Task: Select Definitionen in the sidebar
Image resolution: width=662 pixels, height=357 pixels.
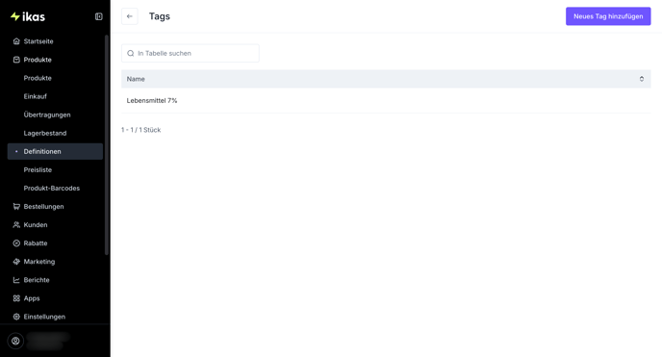Action: tap(55, 151)
